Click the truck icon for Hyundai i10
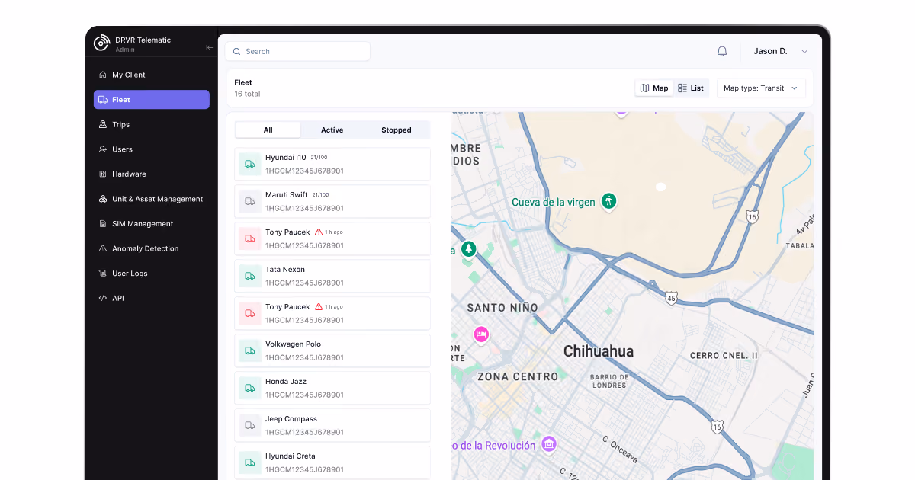 (x=249, y=164)
